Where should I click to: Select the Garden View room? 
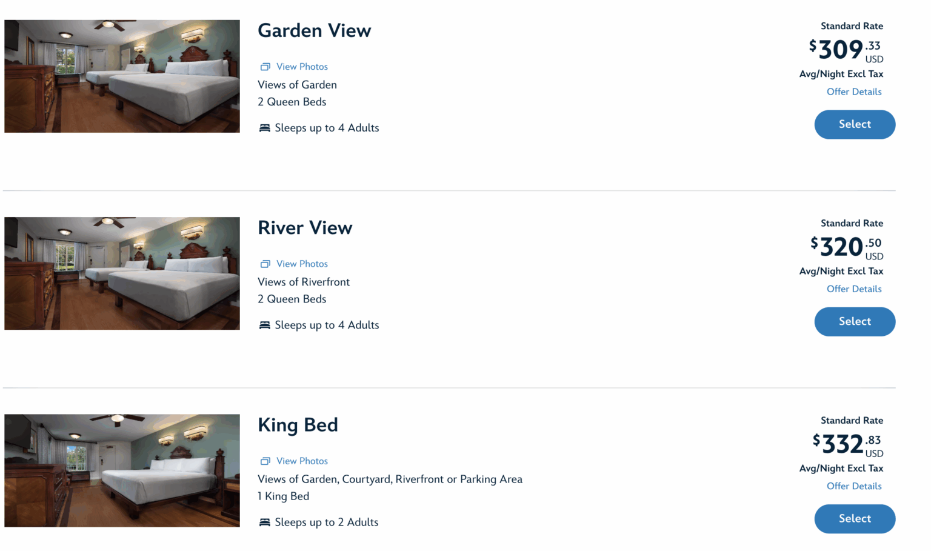pyautogui.click(x=855, y=124)
